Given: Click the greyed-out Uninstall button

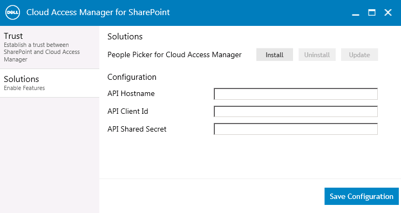Looking at the screenshot, I should coord(317,54).
